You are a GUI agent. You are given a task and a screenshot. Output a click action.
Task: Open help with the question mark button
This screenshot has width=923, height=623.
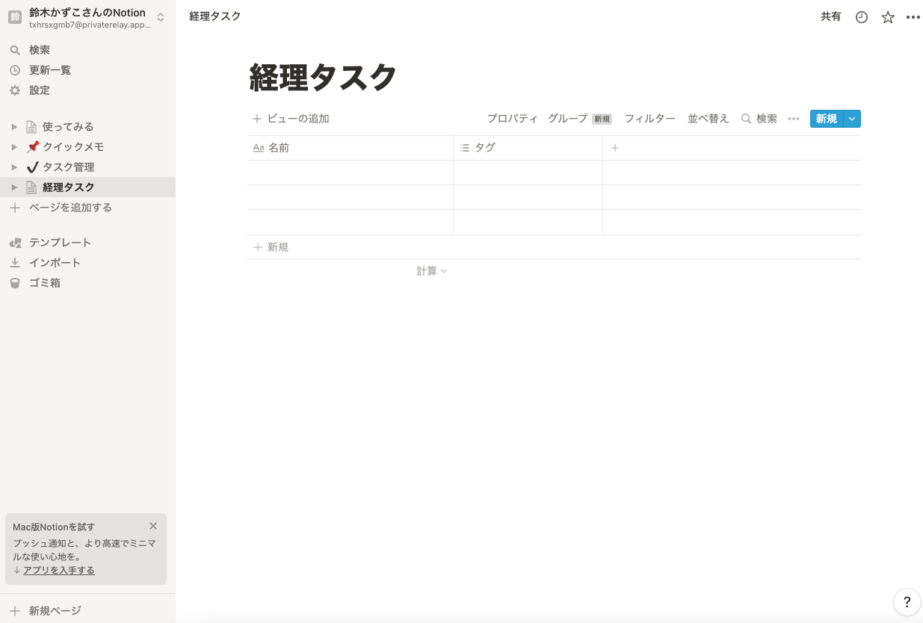[x=907, y=602]
